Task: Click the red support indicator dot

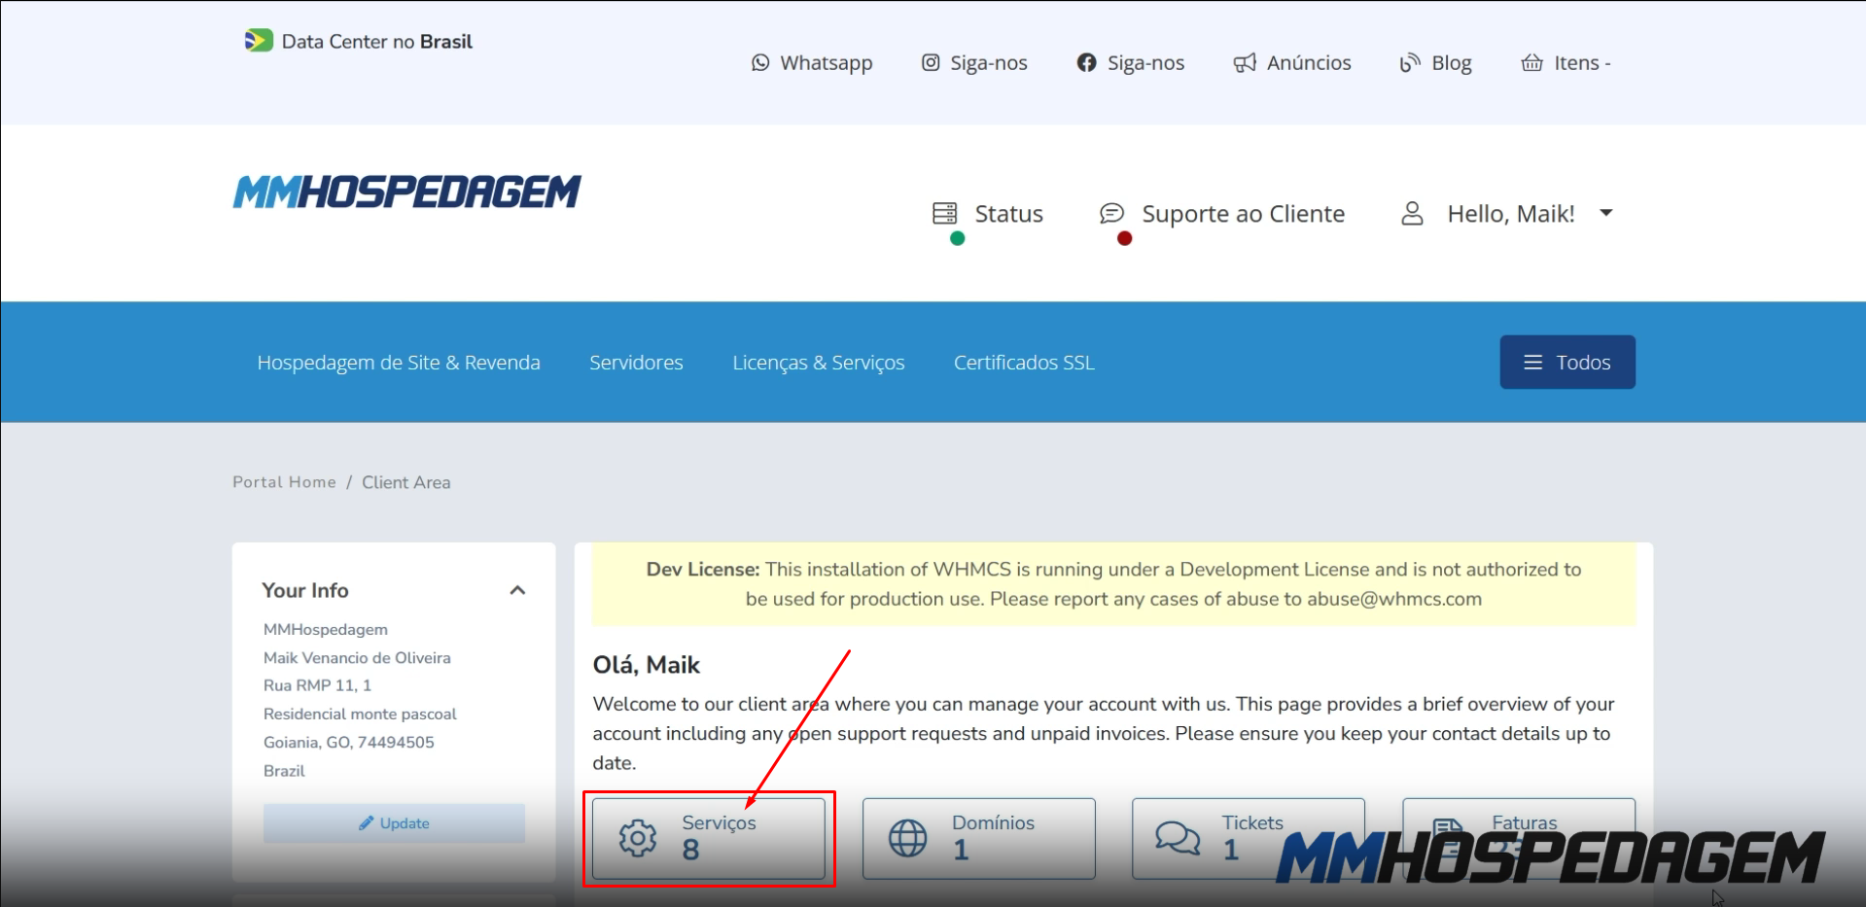Action: (x=1125, y=238)
